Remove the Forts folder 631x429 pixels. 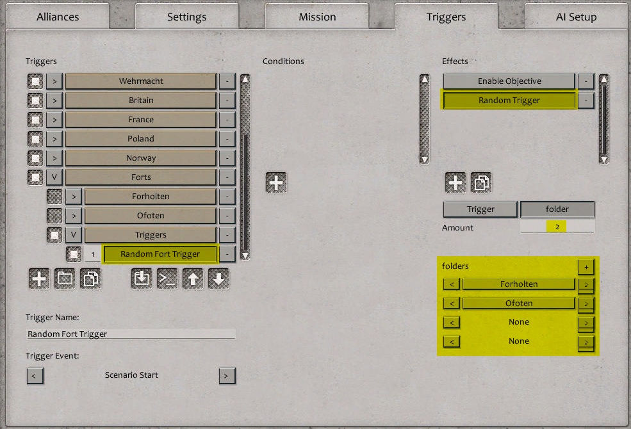click(x=227, y=177)
